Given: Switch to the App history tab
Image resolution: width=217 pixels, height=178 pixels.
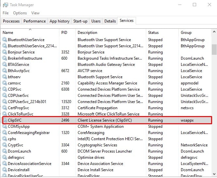Looking at the screenshot, I should [x=59, y=21].
